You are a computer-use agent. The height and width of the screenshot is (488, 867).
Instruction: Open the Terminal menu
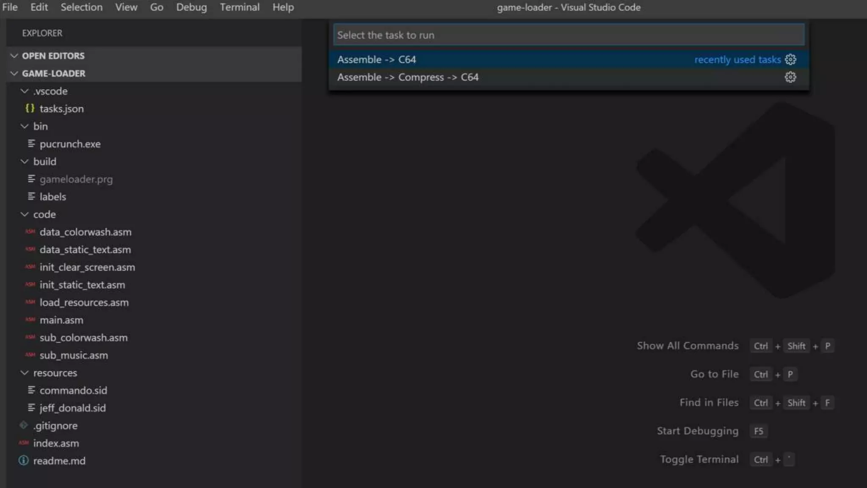click(239, 7)
